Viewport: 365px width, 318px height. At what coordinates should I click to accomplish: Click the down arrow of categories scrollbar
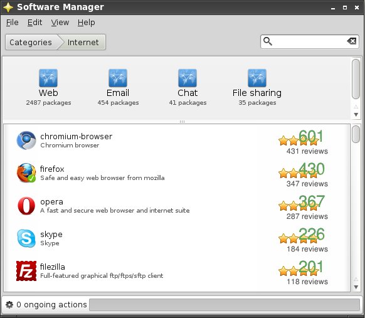(356, 115)
